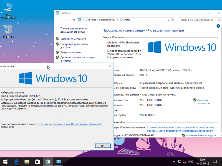
Task: Click 'Версия 1607' text in About dialog
Action: coord(7,96)
